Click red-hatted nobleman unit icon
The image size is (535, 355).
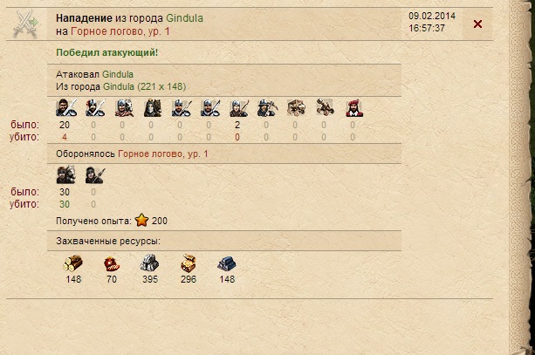[x=354, y=108]
